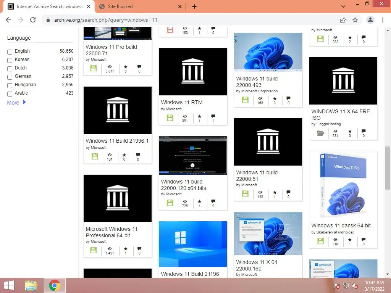Check the English language filter

(x=10, y=52)
